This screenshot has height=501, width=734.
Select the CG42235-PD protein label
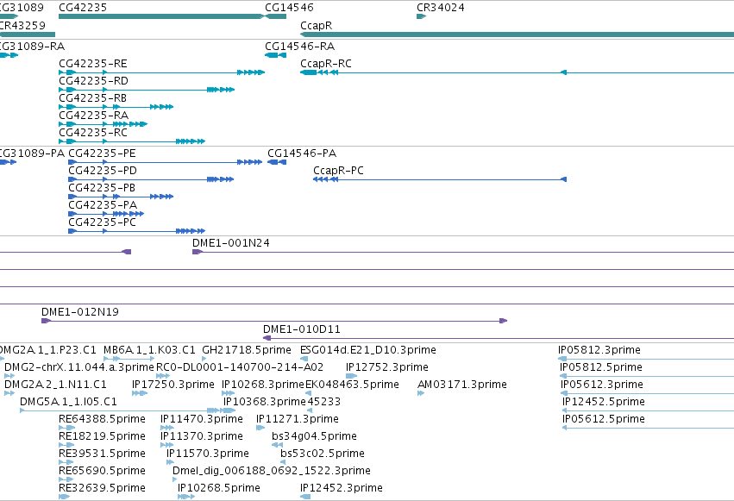pos(103,171)
